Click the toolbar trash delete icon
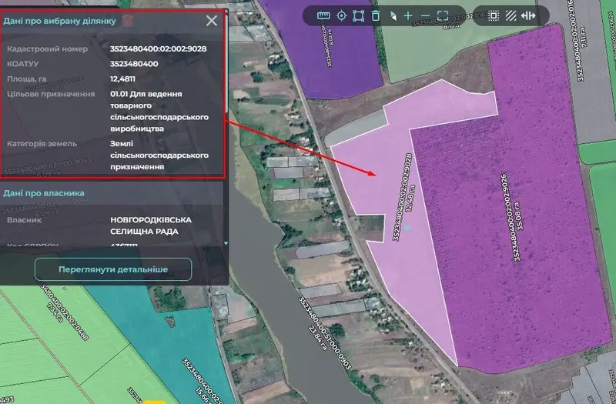616x404 pixels. (376, 15)
